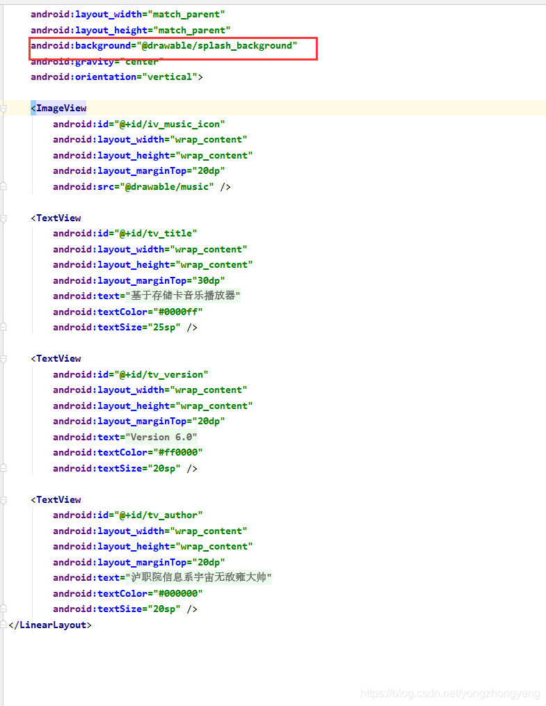This screenshot has height=706, width=546.
Task: Click the textColor #ff0000 line
Action: click(x=127, y=453)
